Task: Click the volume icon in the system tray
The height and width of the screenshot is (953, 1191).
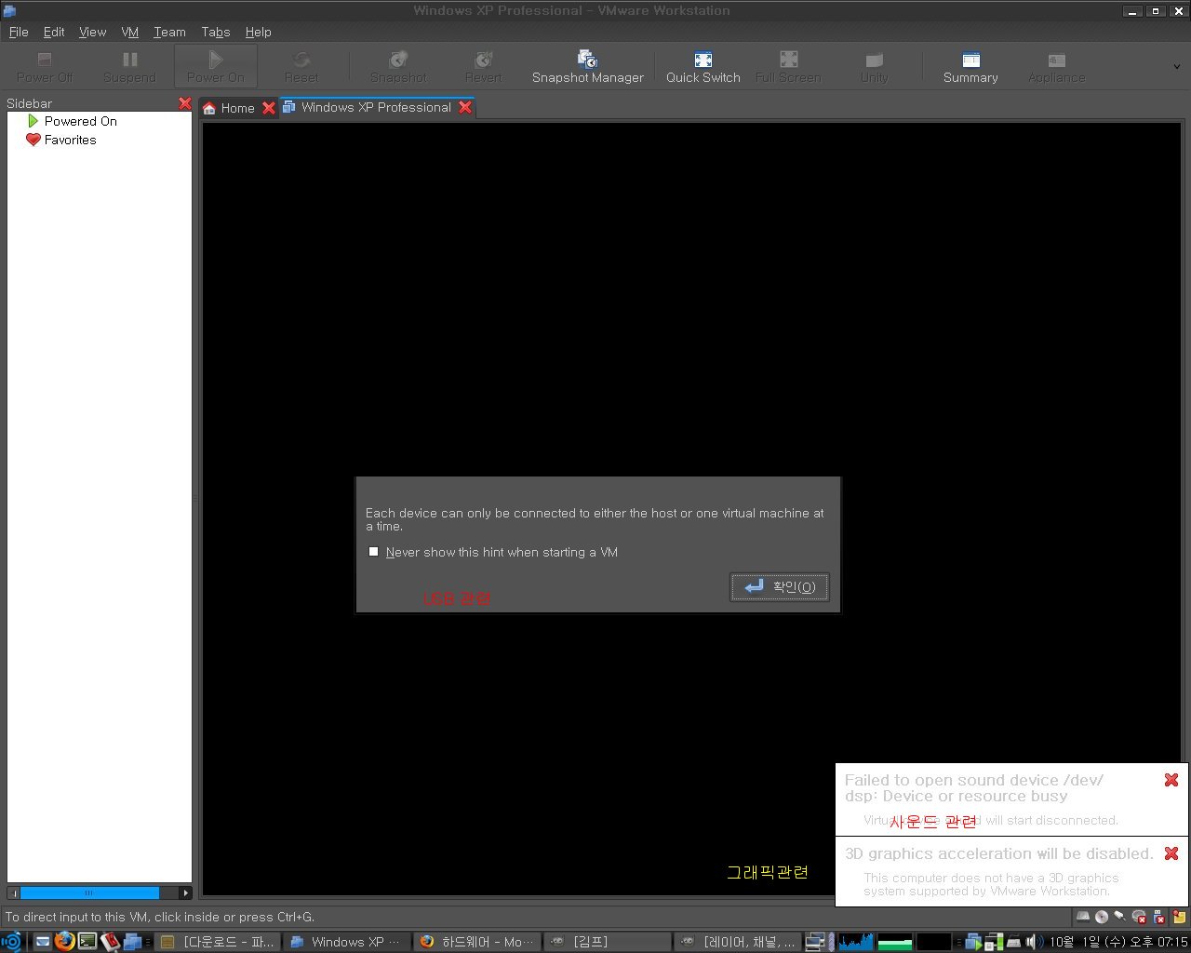Action: 1035,941
